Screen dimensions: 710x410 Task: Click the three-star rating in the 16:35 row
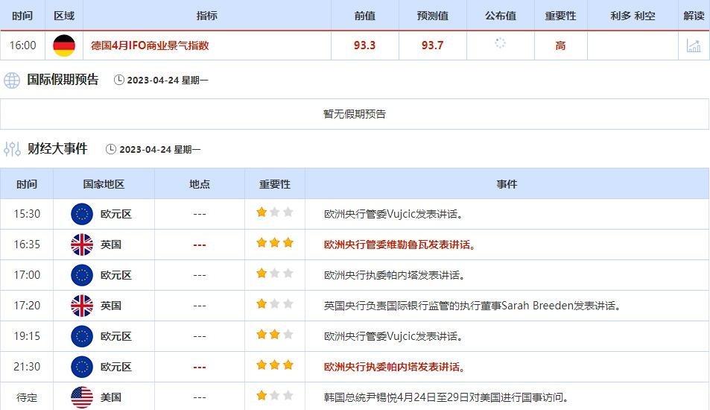274,244
